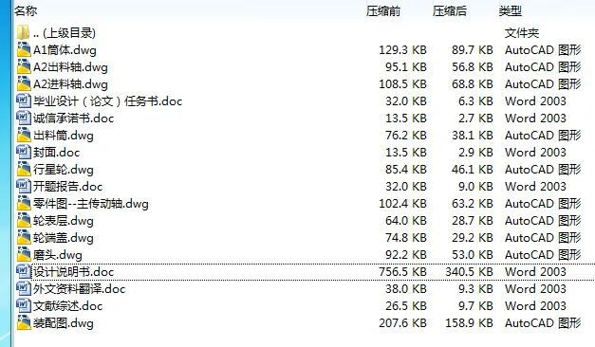Click the 磨头.dwg AutoCAD icon

click(24, 254)
